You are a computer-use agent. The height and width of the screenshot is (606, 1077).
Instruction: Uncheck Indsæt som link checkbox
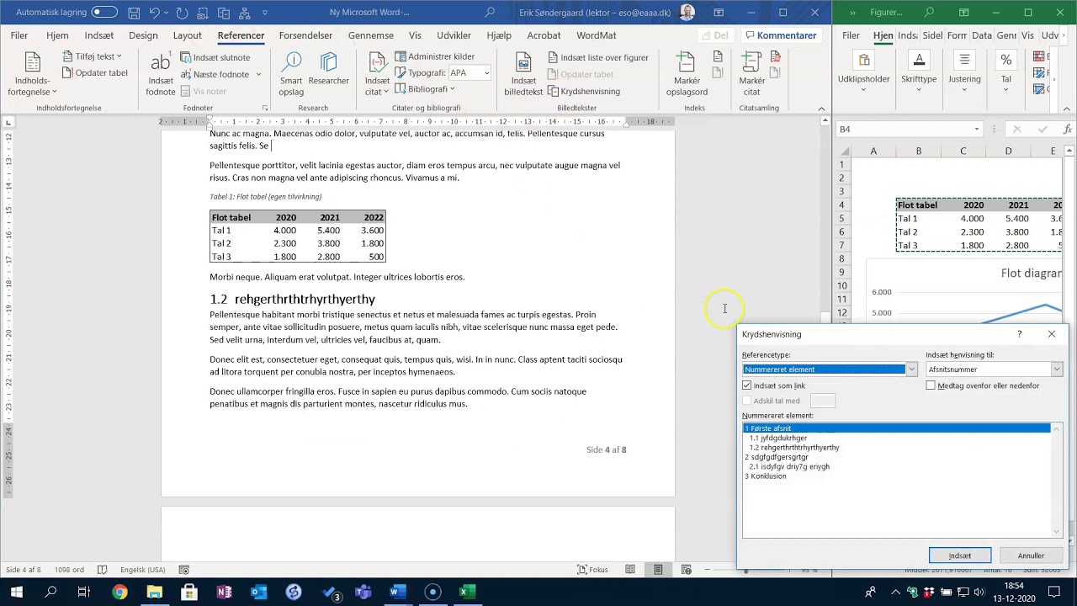[746, 385]
